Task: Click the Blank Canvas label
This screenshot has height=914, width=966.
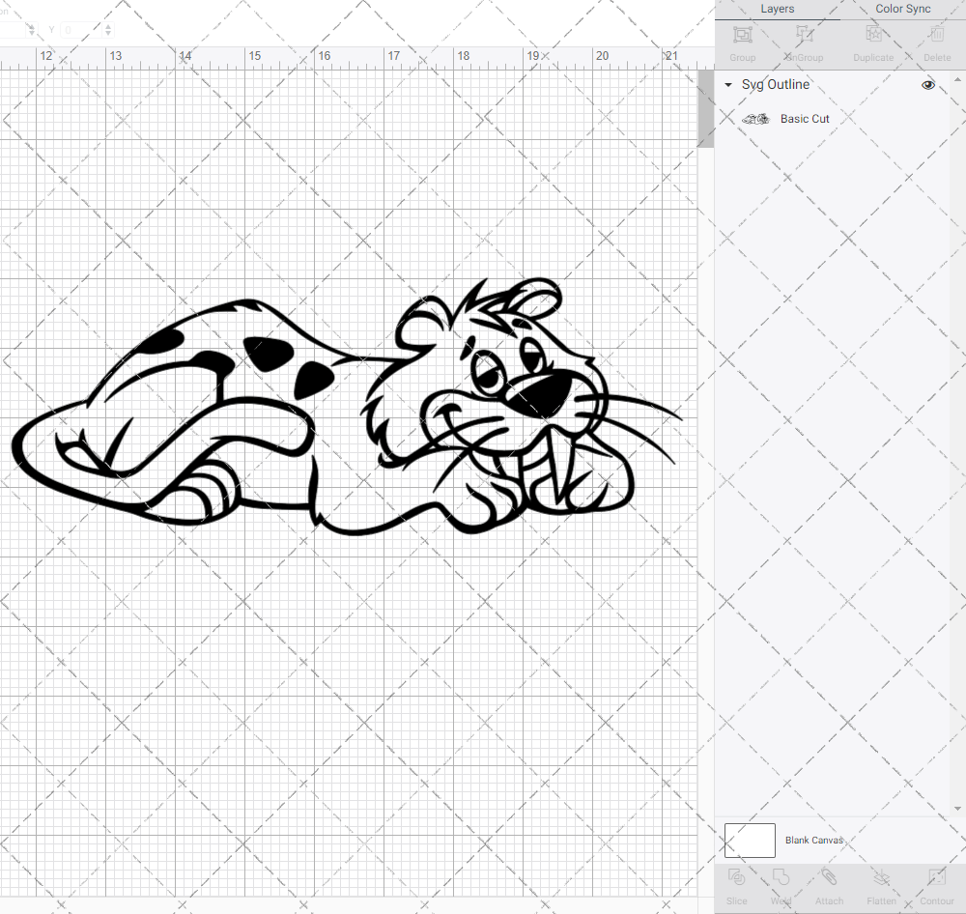Action: (x=813, y=840)
